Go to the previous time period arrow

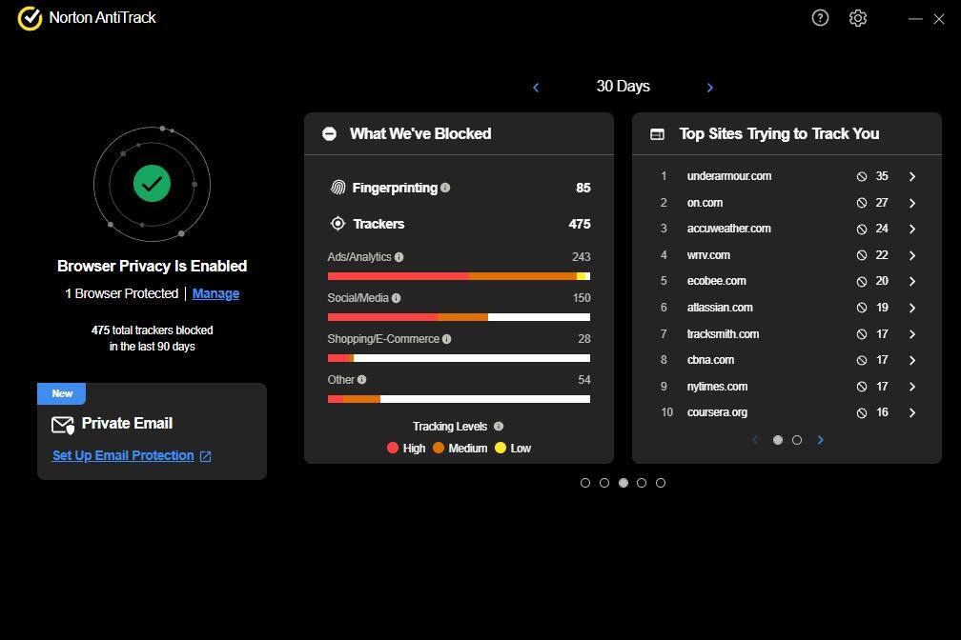coord(536,87)
